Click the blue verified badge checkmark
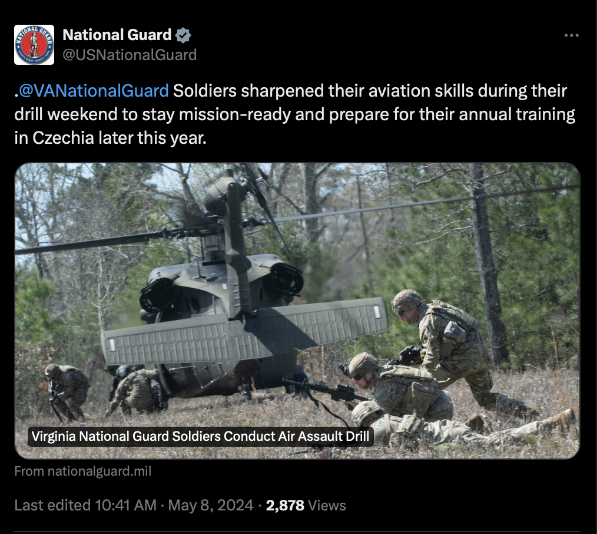This screenshot has width=597, height=534. click(183, 35)
